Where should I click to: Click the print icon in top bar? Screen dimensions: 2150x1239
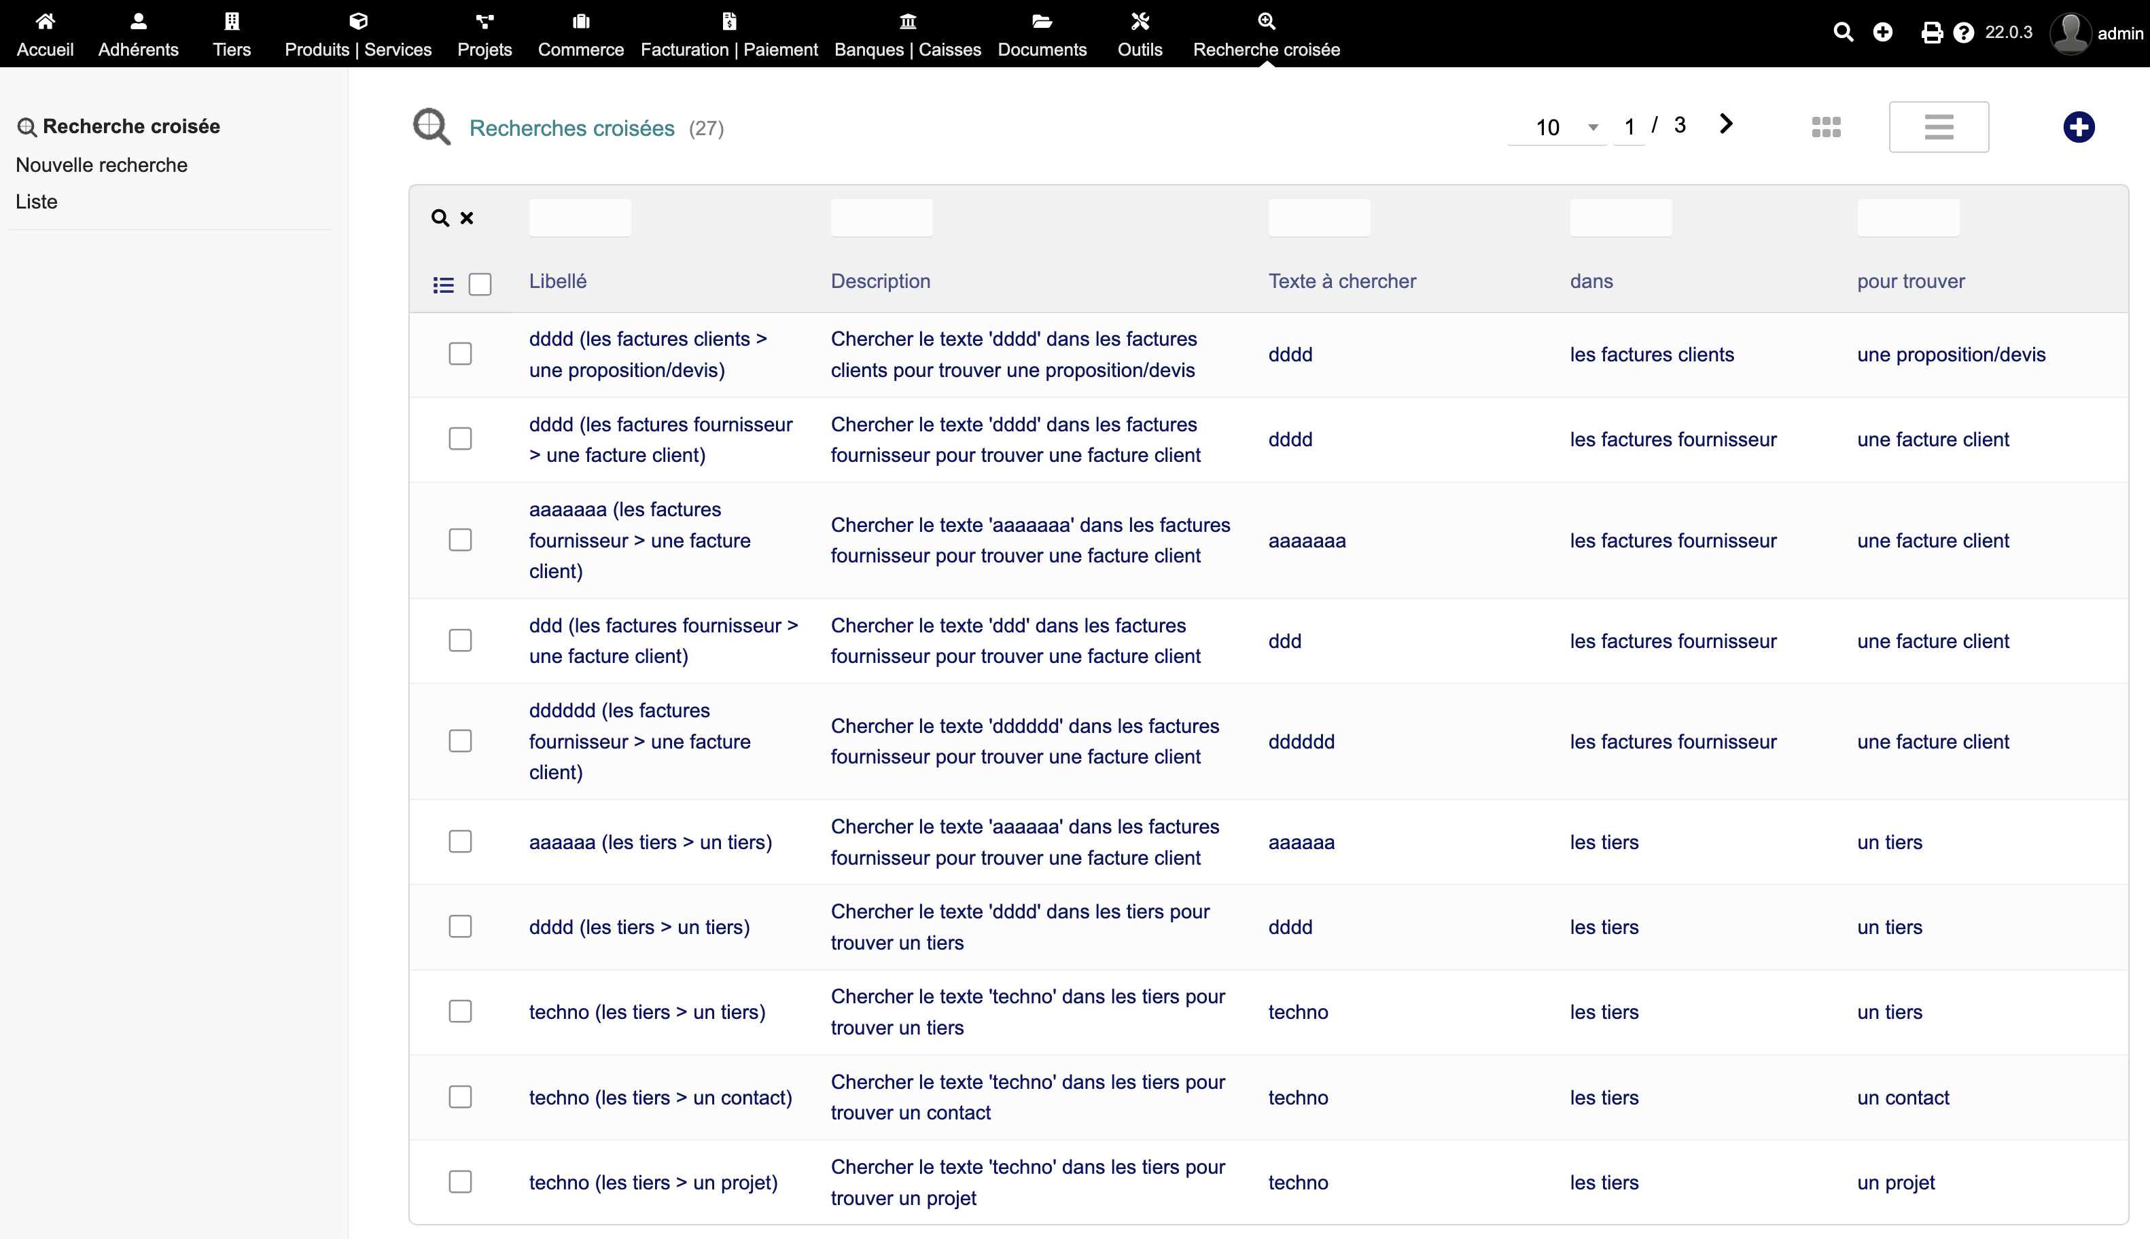pos(1931,33)
